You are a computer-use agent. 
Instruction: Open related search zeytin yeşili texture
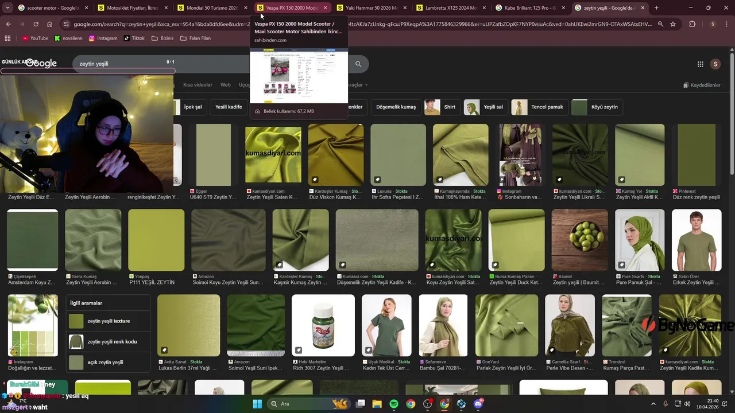click(108, 321)
